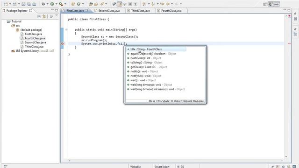Toggle Link with Editor in Package Explorer
Viewport: 299px width, 168px height.
pyautogui.click(x=44, y=17)
